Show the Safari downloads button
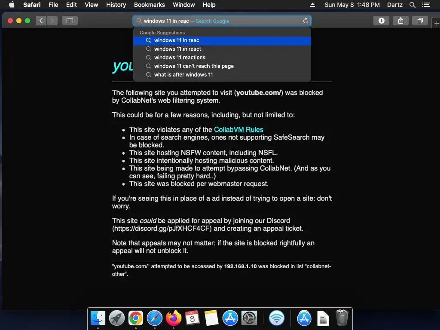Screen dimensions: 440x330 pyautogui.click(x=382, y=21)
